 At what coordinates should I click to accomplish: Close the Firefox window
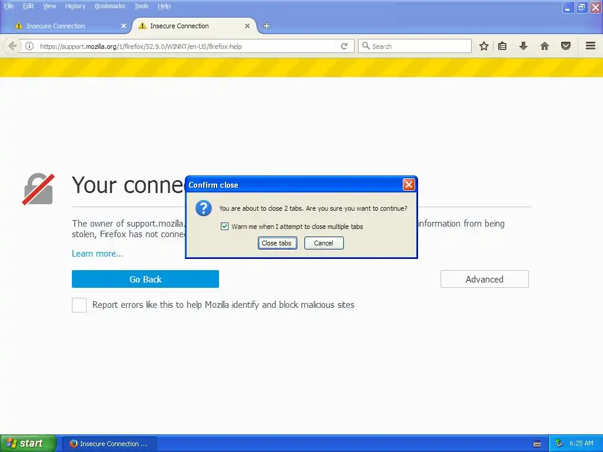[595, 7]
